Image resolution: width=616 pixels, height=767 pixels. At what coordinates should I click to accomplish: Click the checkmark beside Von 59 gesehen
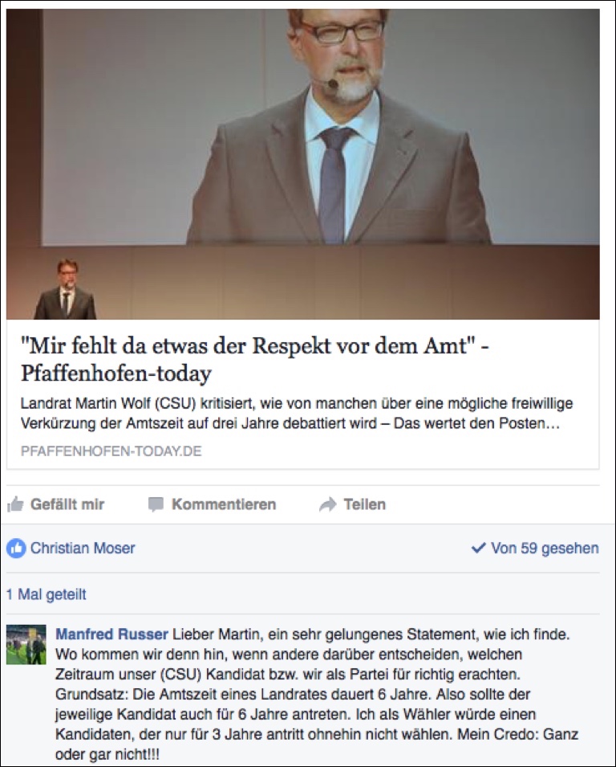pyautogui.click(x=478, y=549)
